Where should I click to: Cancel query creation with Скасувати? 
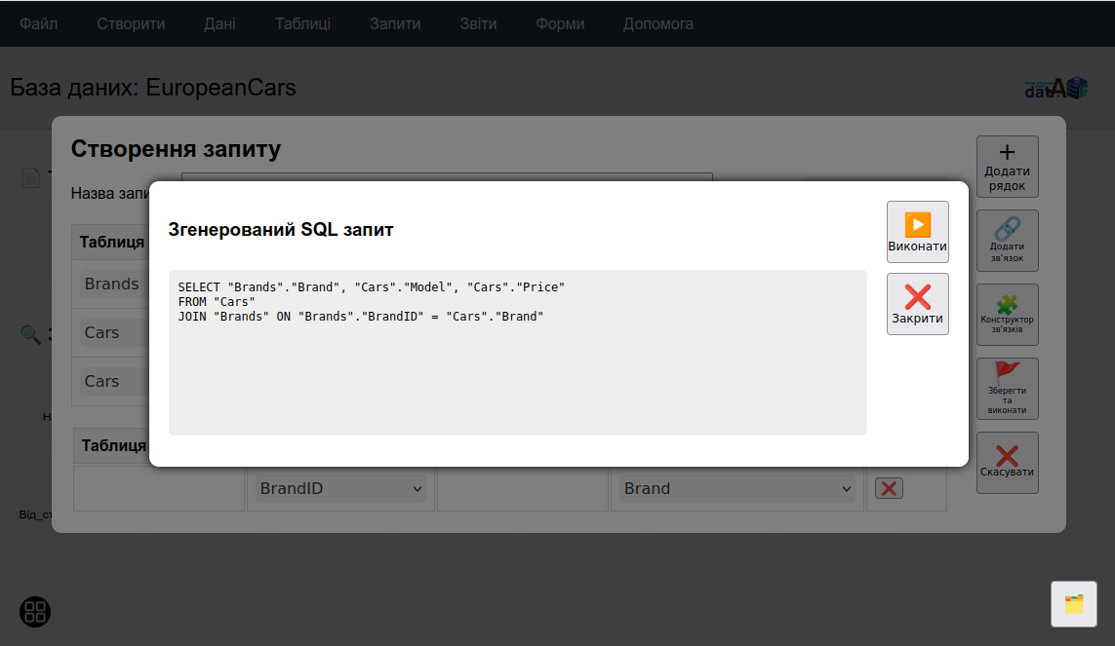(x=1007, y=463)
